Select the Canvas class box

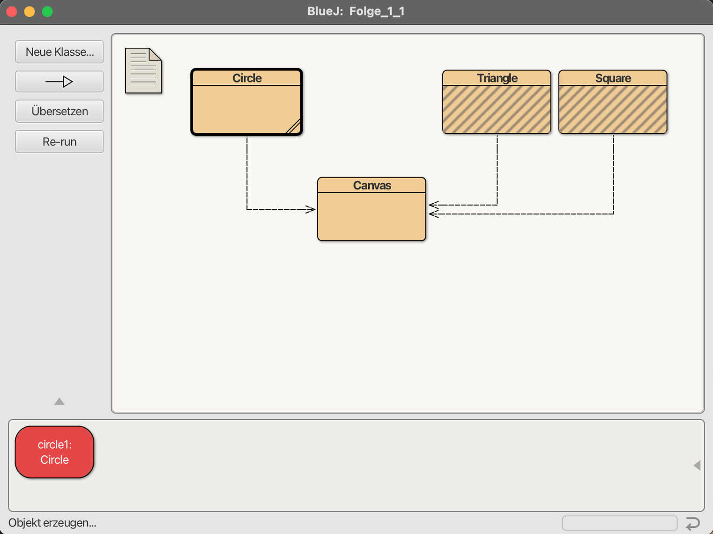pyautogui.click(x=371, y=209)
